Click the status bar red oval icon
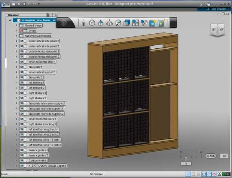Image resolution: width=232 pixels, height=178 pixels. (214, 174)
